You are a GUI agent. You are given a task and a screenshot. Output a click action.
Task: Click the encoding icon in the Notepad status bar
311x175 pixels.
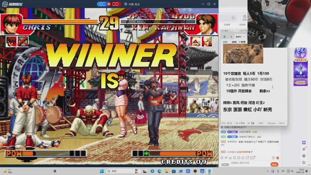(252, 123)
